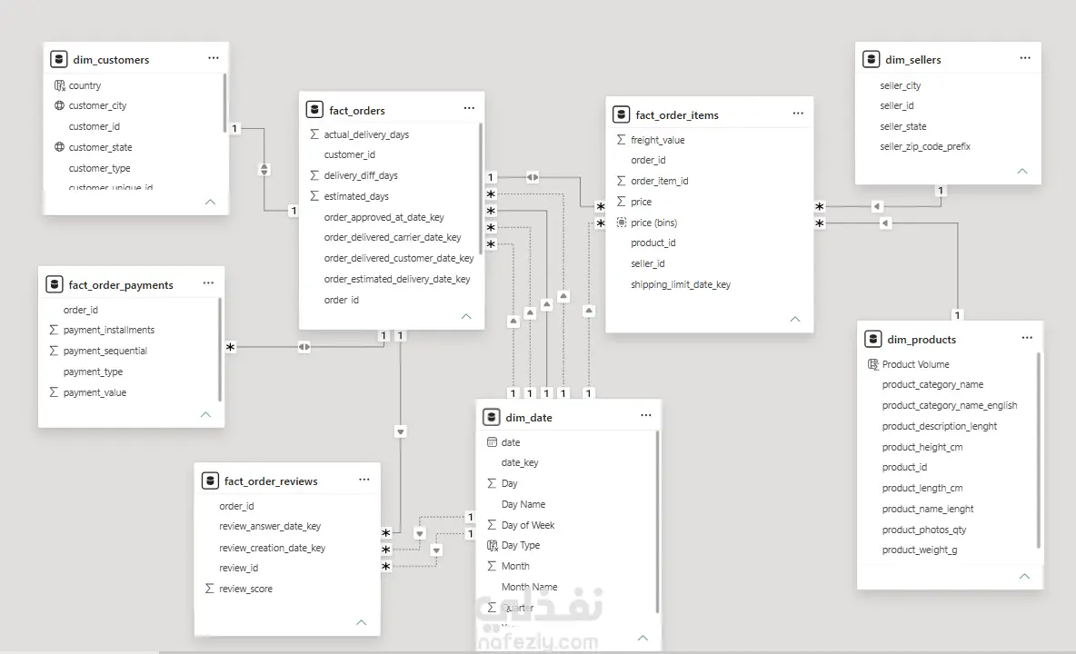Click the calendar icon beside date field
The height and width of the screenshot is (654, 1076).
coord(492,442)
